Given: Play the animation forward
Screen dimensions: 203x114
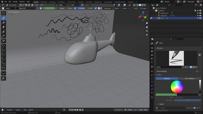Looking at the screenshot, I should (77, 110).
